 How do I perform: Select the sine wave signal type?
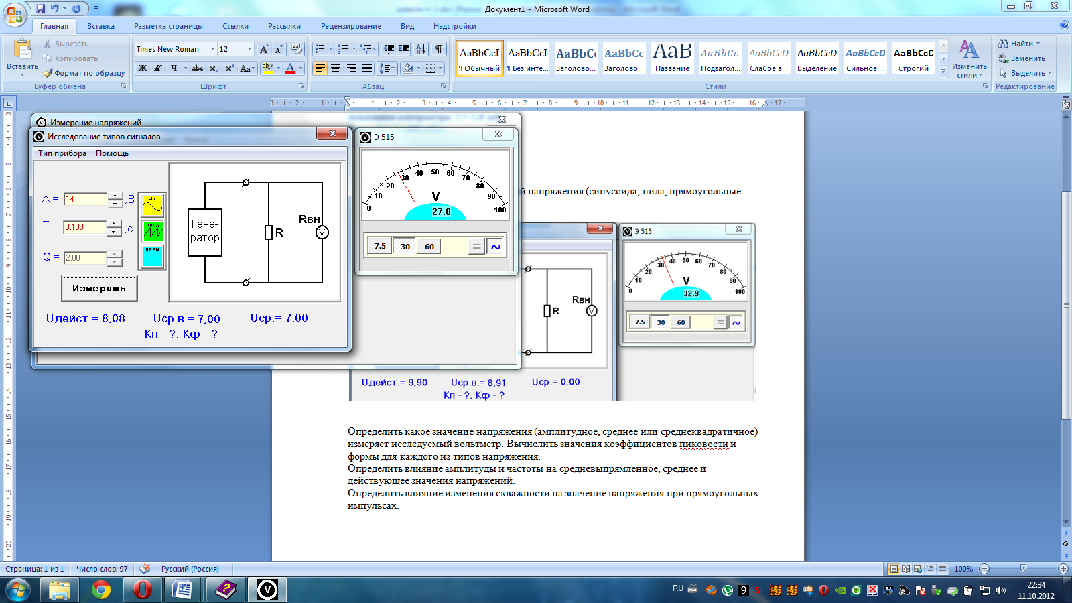coord(153,206)
